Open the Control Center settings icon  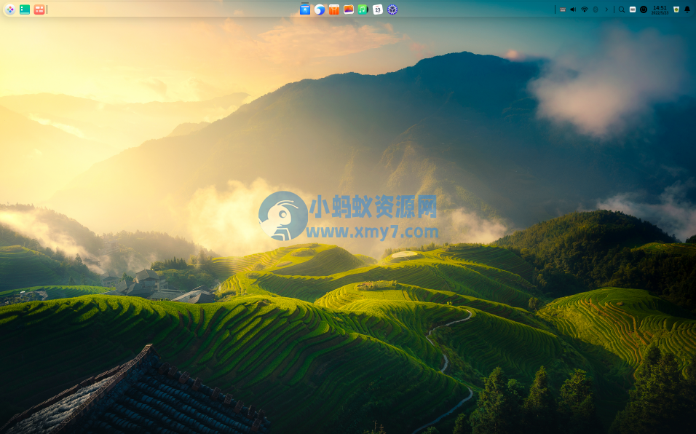392,9
